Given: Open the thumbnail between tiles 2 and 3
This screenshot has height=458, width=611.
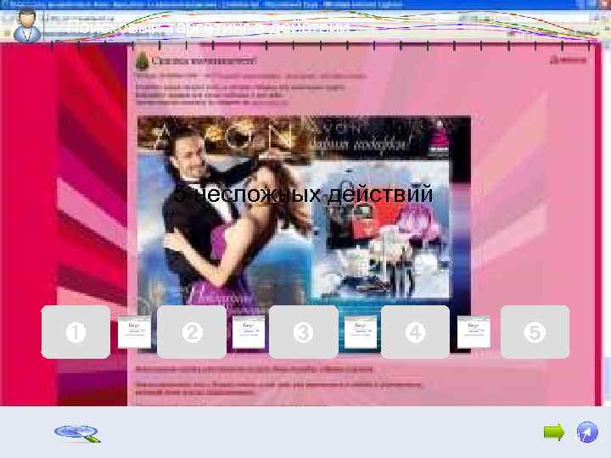Looking at the screenshot, I should pyautogui.click(x=249, y=332).
